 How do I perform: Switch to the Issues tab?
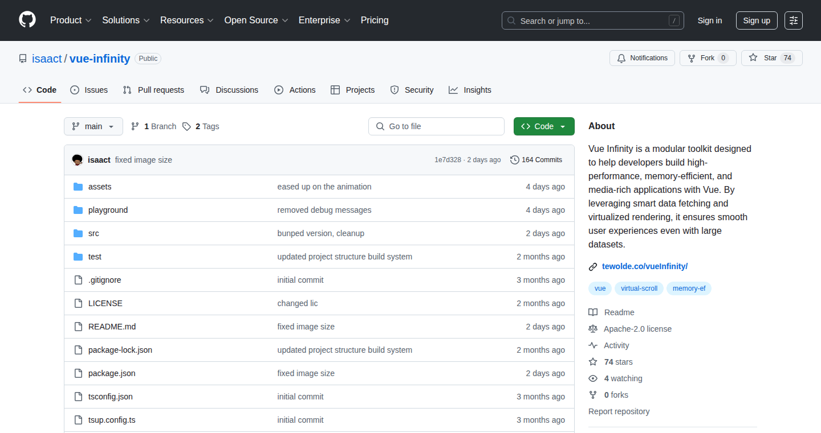point(89,90)
